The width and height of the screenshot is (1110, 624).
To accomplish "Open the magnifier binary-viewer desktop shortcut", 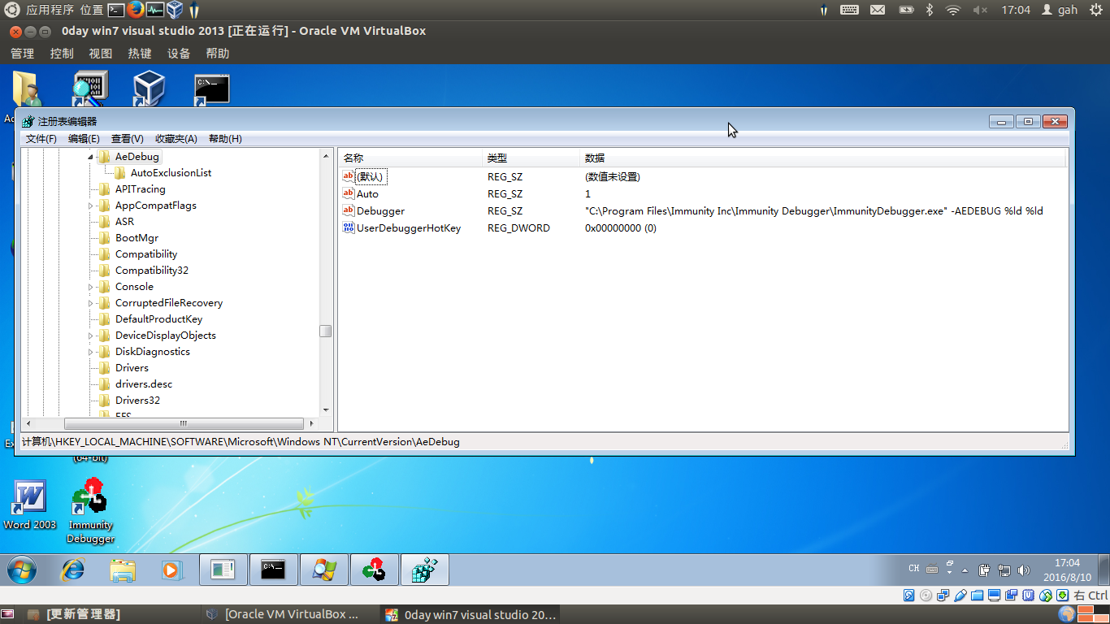I will (89, 88).
